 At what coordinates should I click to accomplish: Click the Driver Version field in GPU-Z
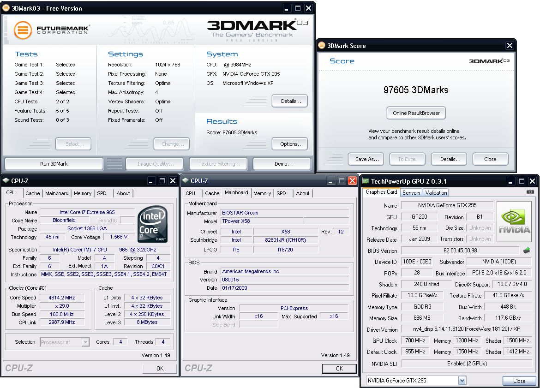(x=466, y=329)
